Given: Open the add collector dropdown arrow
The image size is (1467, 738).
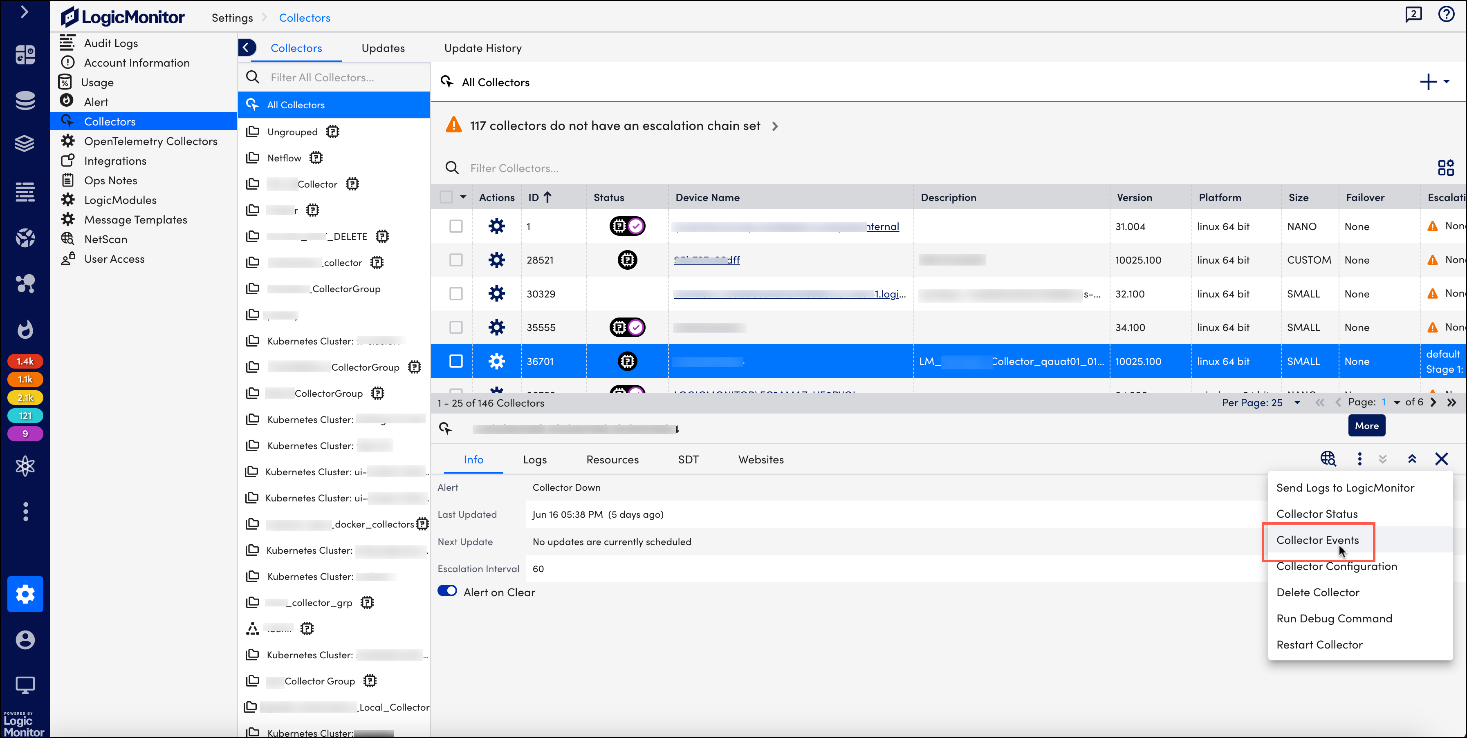Looking at the screenshot, I should [x=1447, y=82].
